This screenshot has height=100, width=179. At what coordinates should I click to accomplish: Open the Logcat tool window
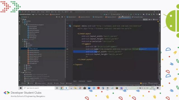coord(69,83)
